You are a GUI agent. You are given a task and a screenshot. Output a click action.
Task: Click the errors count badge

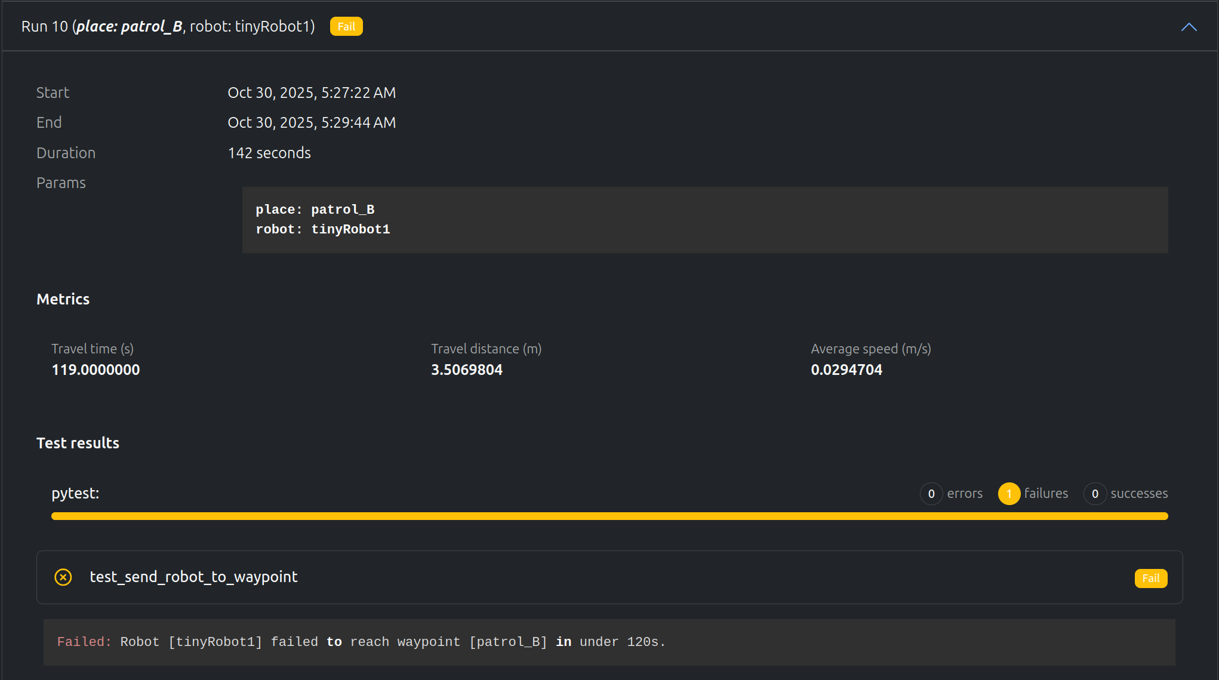click(x=931, y=494)
